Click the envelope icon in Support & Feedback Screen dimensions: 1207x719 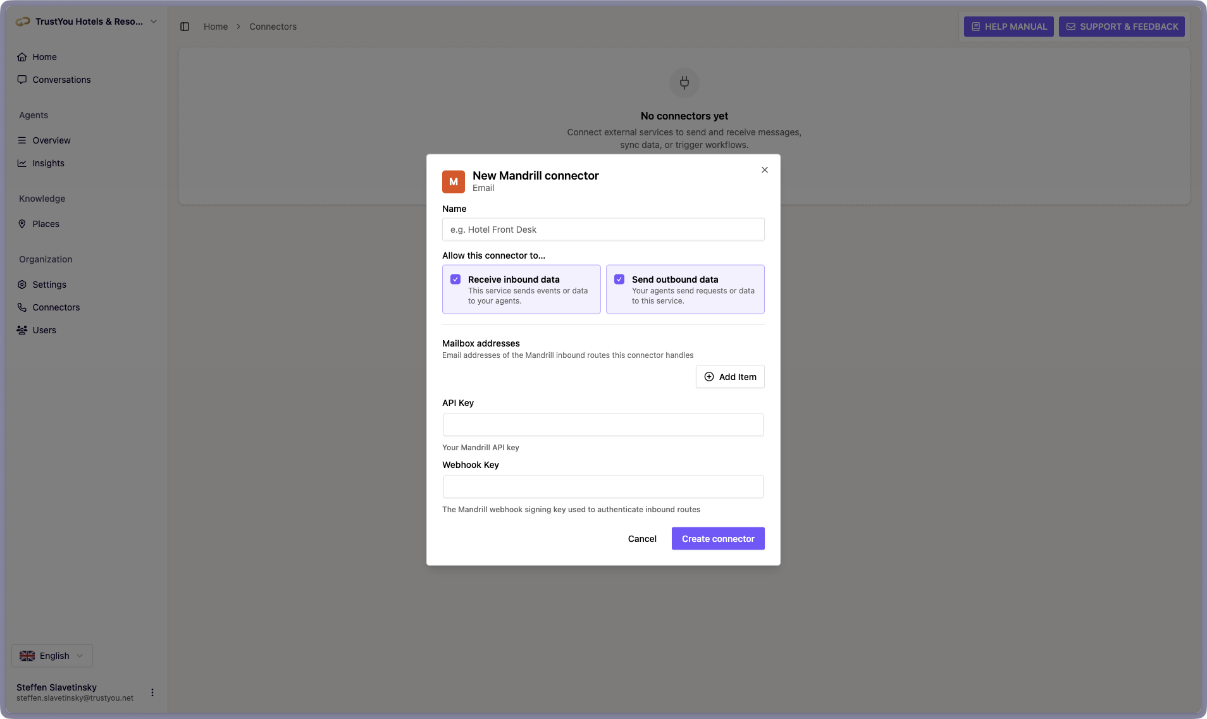tap(1070, 27)
